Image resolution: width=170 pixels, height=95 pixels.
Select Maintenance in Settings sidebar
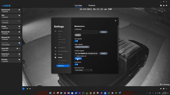pyautogui.click(x=63, y=66)
